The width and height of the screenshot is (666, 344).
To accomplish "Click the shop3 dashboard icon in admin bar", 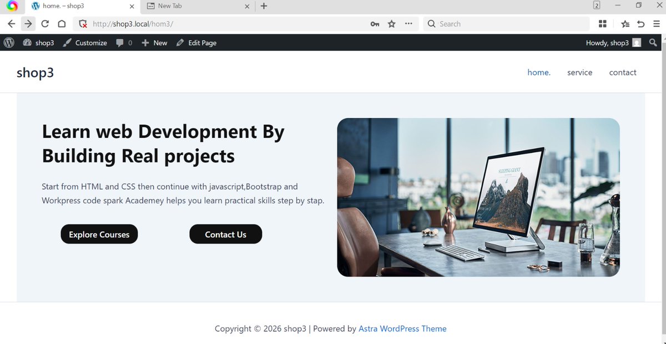I will (28, 43).
